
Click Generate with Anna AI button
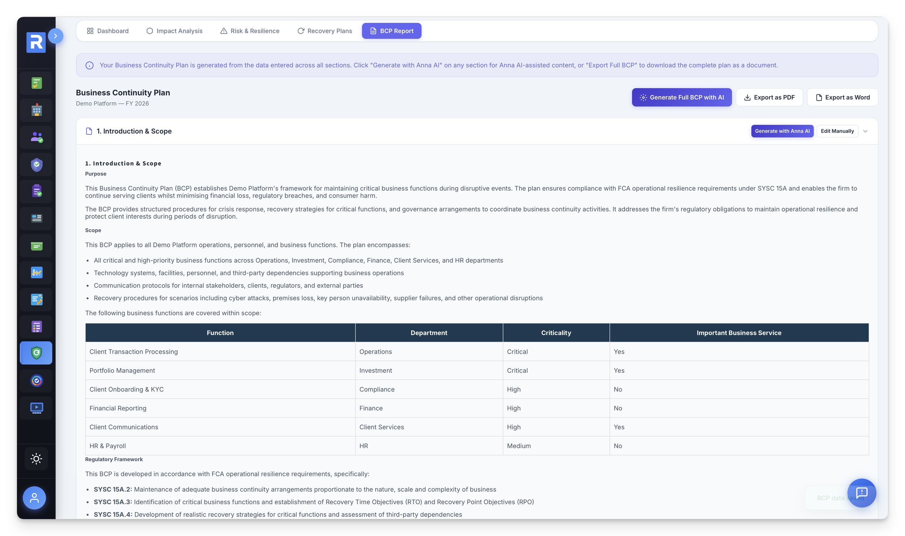click(x=782, y=131)
